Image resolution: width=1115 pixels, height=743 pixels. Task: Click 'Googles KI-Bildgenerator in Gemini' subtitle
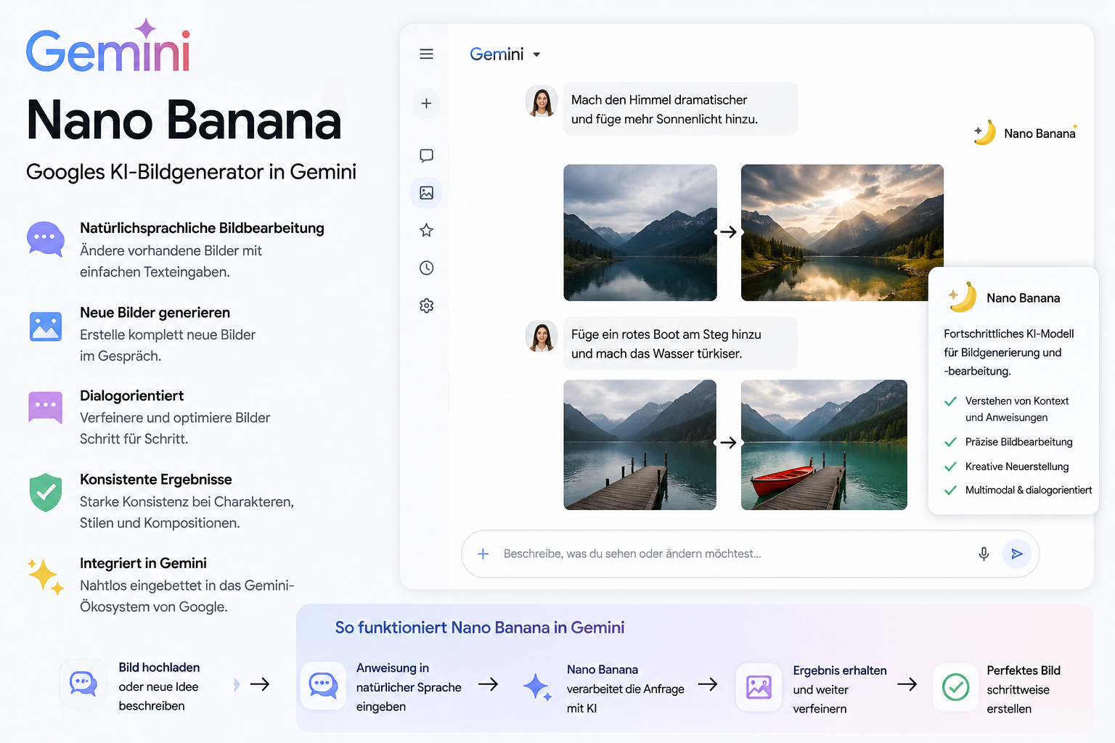pyautogui.click(x=192, y=172)
